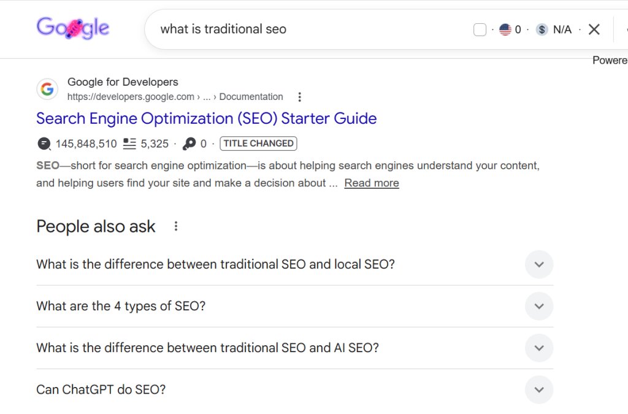Click the US flag volume icon

click(x=505, y=29)
